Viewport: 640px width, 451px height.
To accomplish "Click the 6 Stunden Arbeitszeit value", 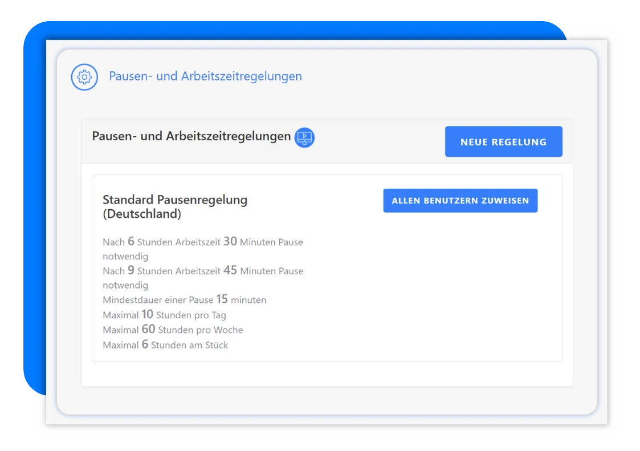I will [132, 241].
